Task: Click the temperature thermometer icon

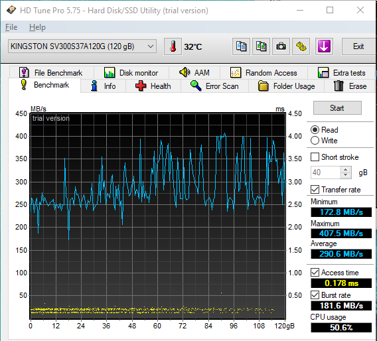Action: (x=173, y=46)
